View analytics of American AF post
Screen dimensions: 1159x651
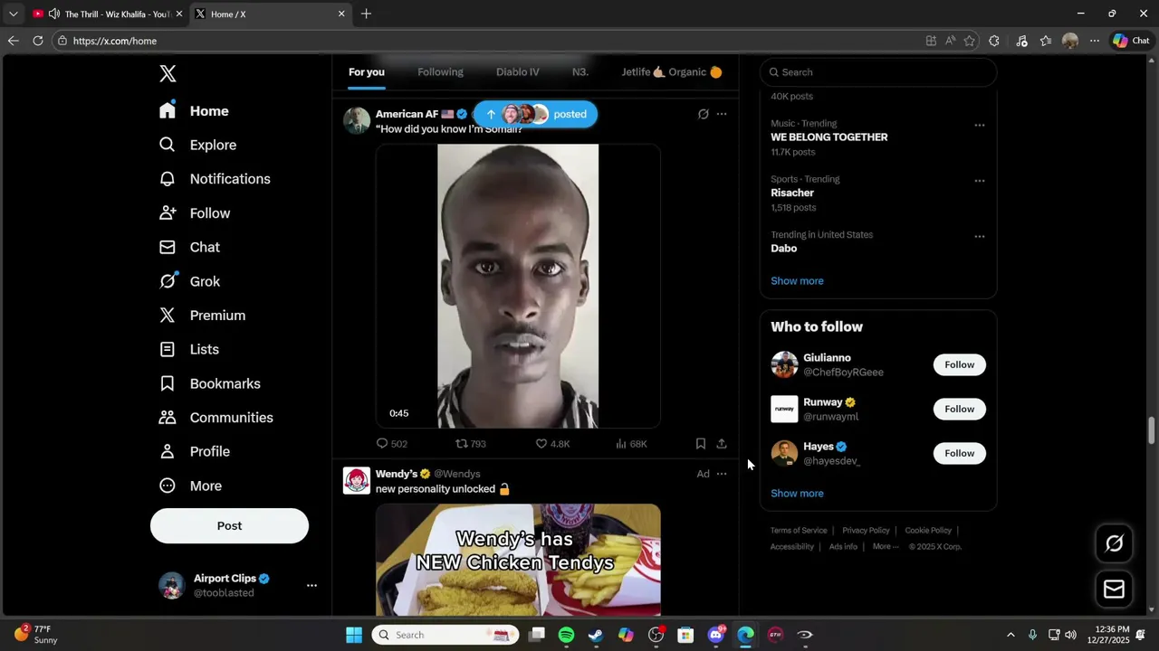click(631, 444)
